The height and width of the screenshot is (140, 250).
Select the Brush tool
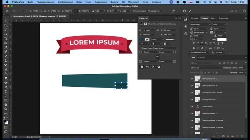[x=6, y=56]
